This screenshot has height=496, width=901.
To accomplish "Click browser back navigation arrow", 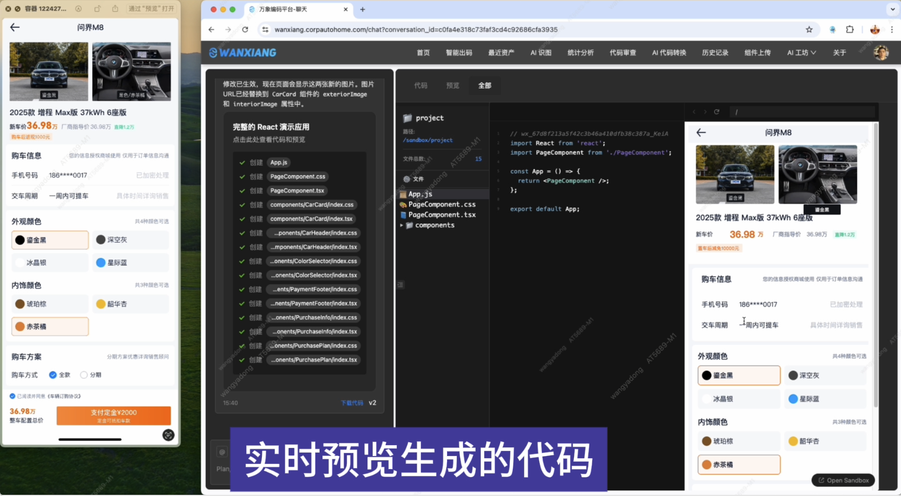I will coord(212,30).
